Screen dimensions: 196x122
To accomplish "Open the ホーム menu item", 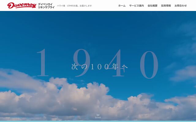I will (x=122, y=5).
